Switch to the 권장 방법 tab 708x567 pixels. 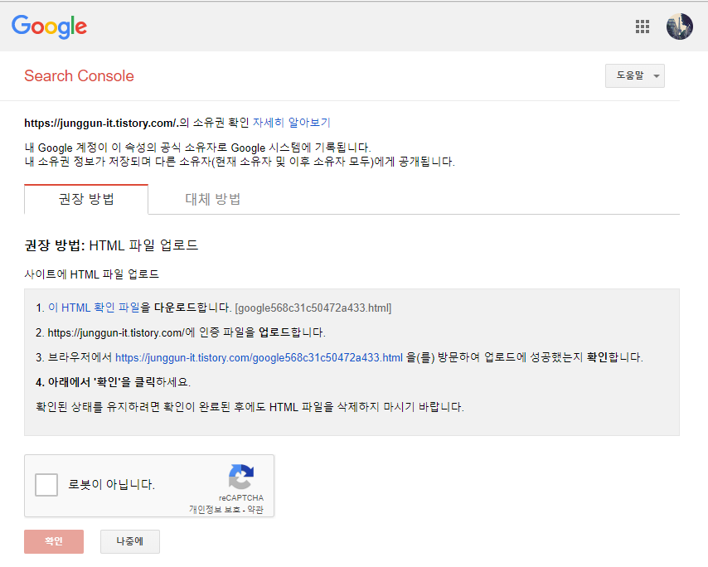[x=86, y=199]
